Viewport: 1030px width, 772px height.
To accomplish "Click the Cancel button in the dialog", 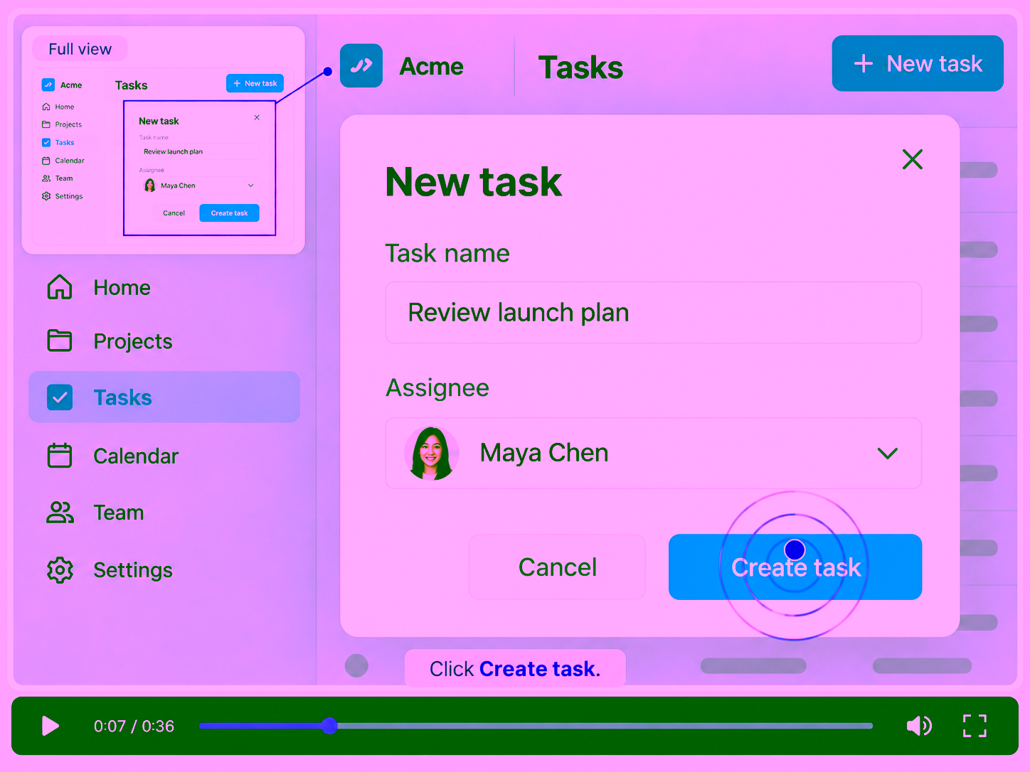I will coord(558,567).
